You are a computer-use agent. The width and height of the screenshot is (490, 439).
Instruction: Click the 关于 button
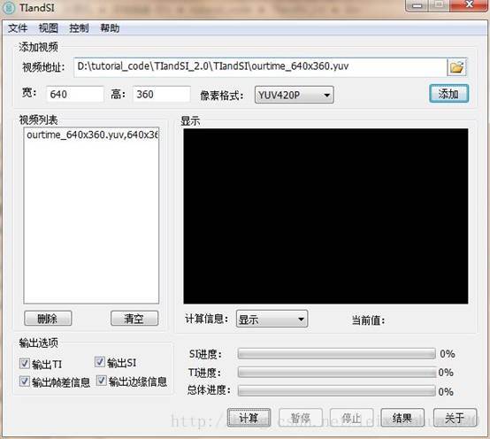[x=455, y=418]
